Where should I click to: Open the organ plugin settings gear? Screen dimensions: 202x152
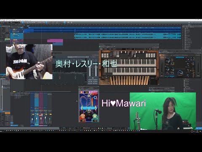coord(150,49)
